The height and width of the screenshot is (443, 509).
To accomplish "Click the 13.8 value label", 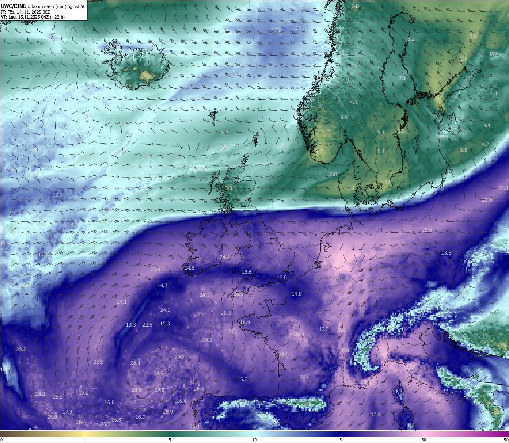I will (x=446, y=253).
